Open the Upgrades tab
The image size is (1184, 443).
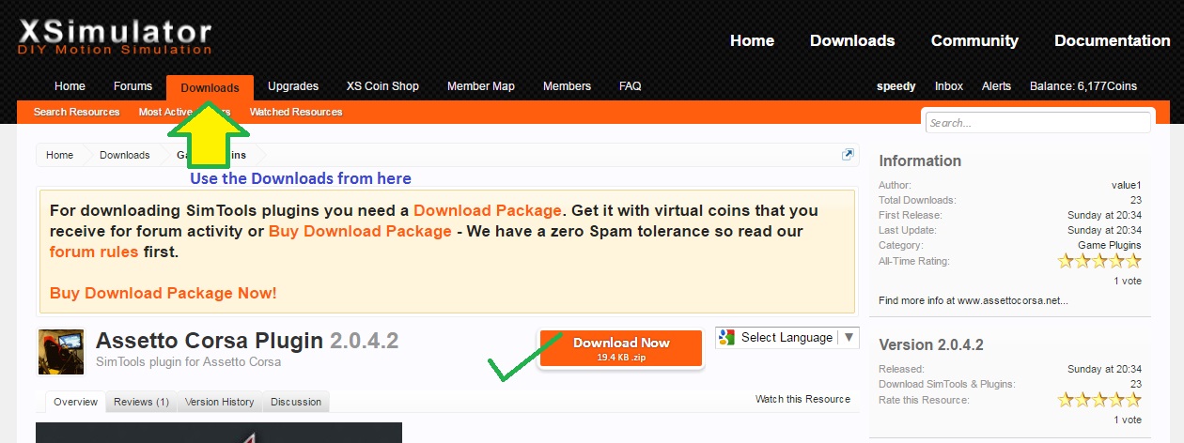(x=293, y=86)
